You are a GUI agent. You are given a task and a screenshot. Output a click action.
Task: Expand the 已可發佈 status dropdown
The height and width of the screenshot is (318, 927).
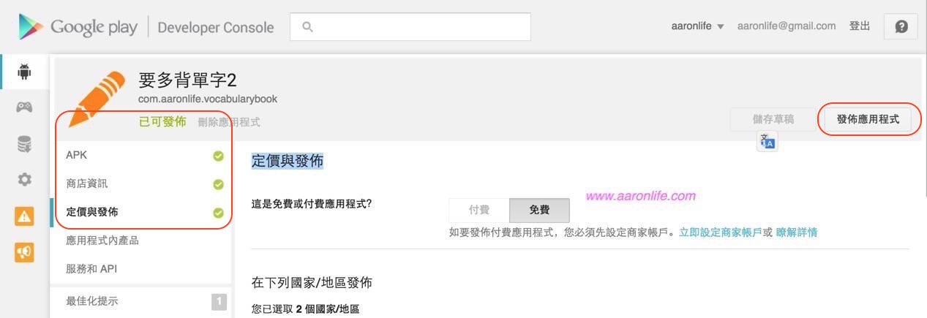tap(162, 122)
